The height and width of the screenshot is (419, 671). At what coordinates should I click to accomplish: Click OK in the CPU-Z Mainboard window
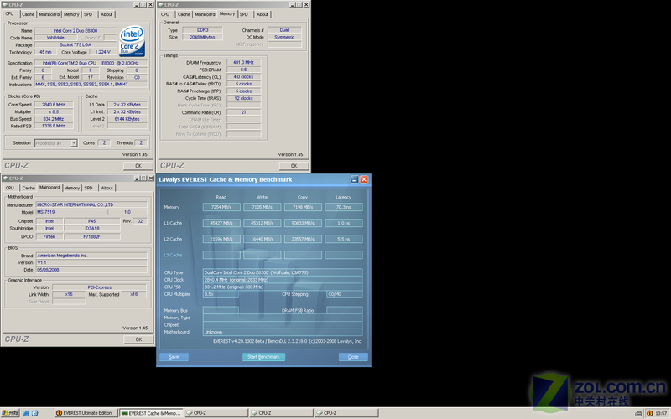click(138, 339)
